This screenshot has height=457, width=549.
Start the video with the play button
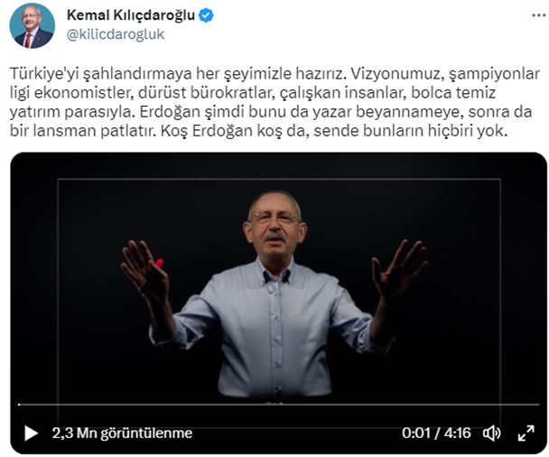[x=31, y=434]
